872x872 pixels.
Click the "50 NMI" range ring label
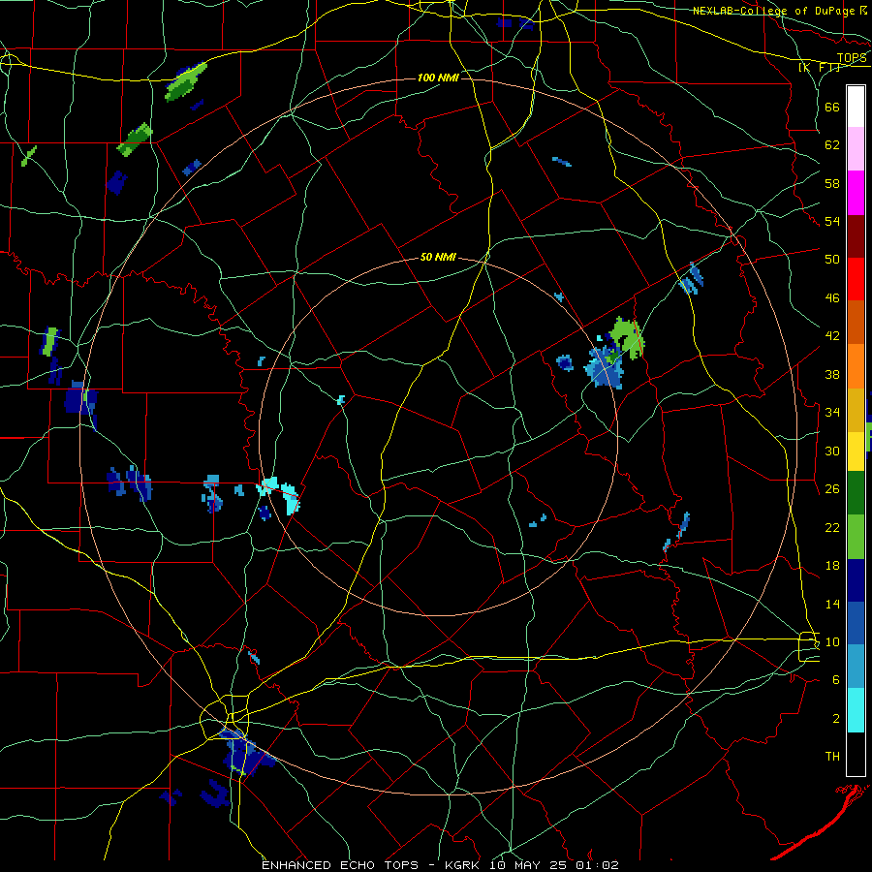point(438,257)
